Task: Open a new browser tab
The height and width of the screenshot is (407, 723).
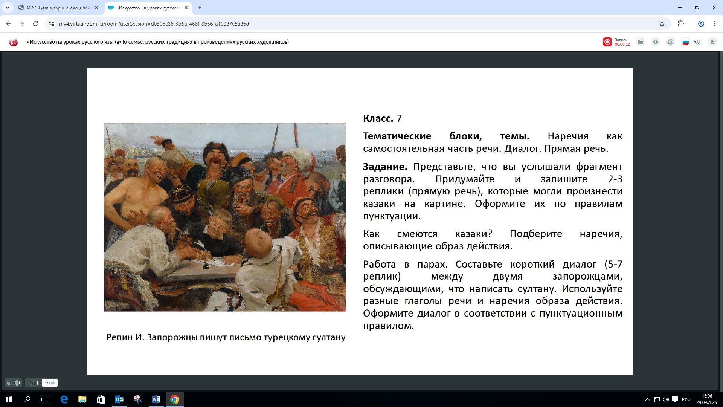Action: coord(200,8)
